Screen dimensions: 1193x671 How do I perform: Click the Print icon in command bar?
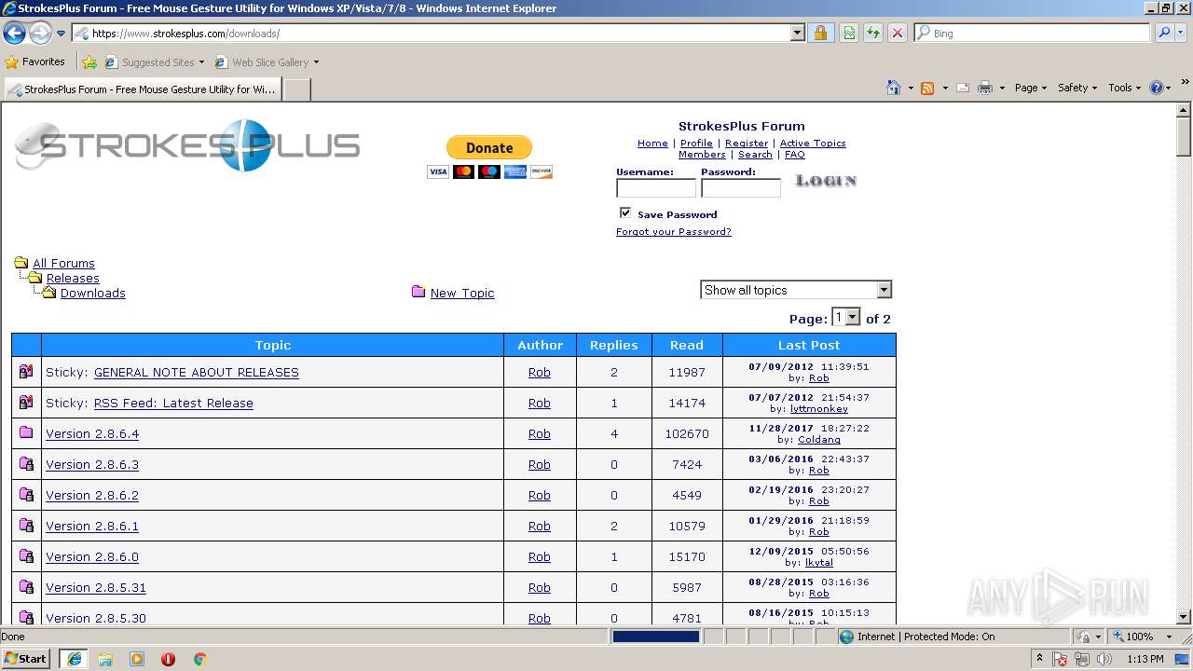(x=985, y=88)
